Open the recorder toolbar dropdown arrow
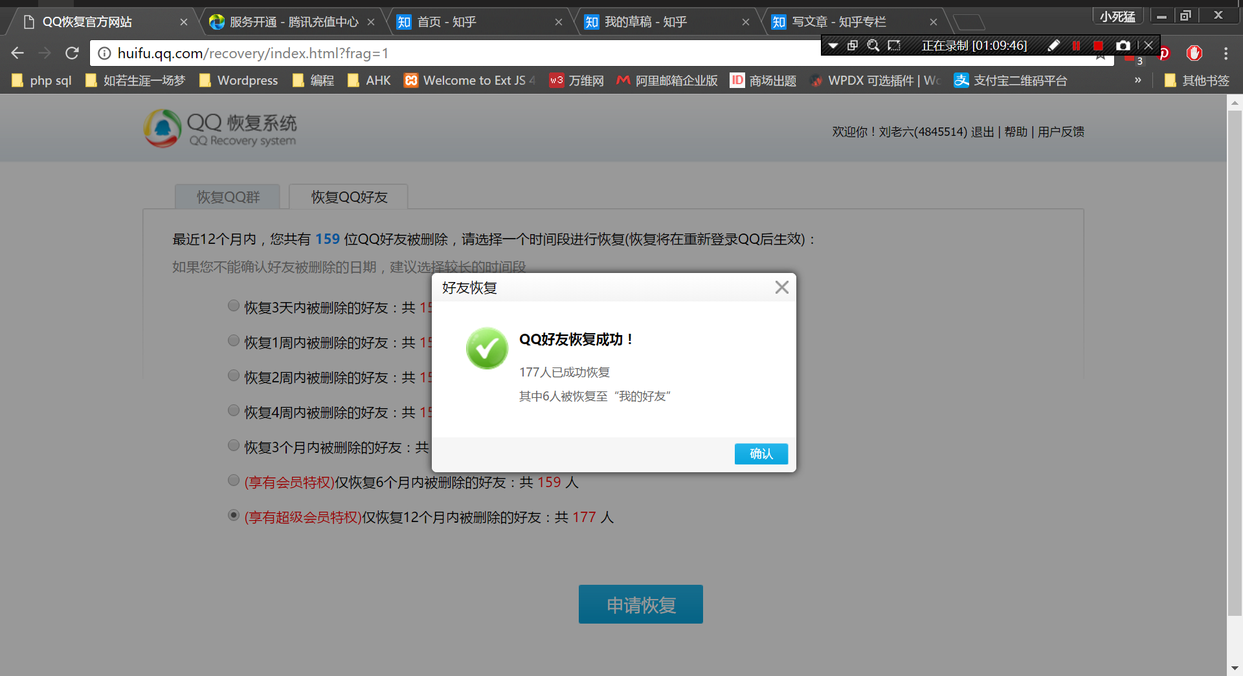 833,45
